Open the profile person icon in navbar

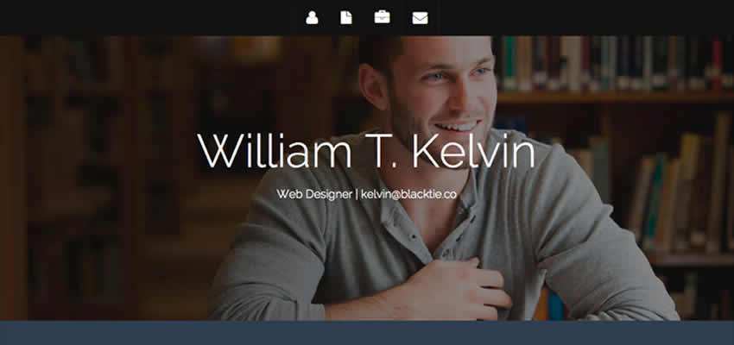click(x=312, y=18)
